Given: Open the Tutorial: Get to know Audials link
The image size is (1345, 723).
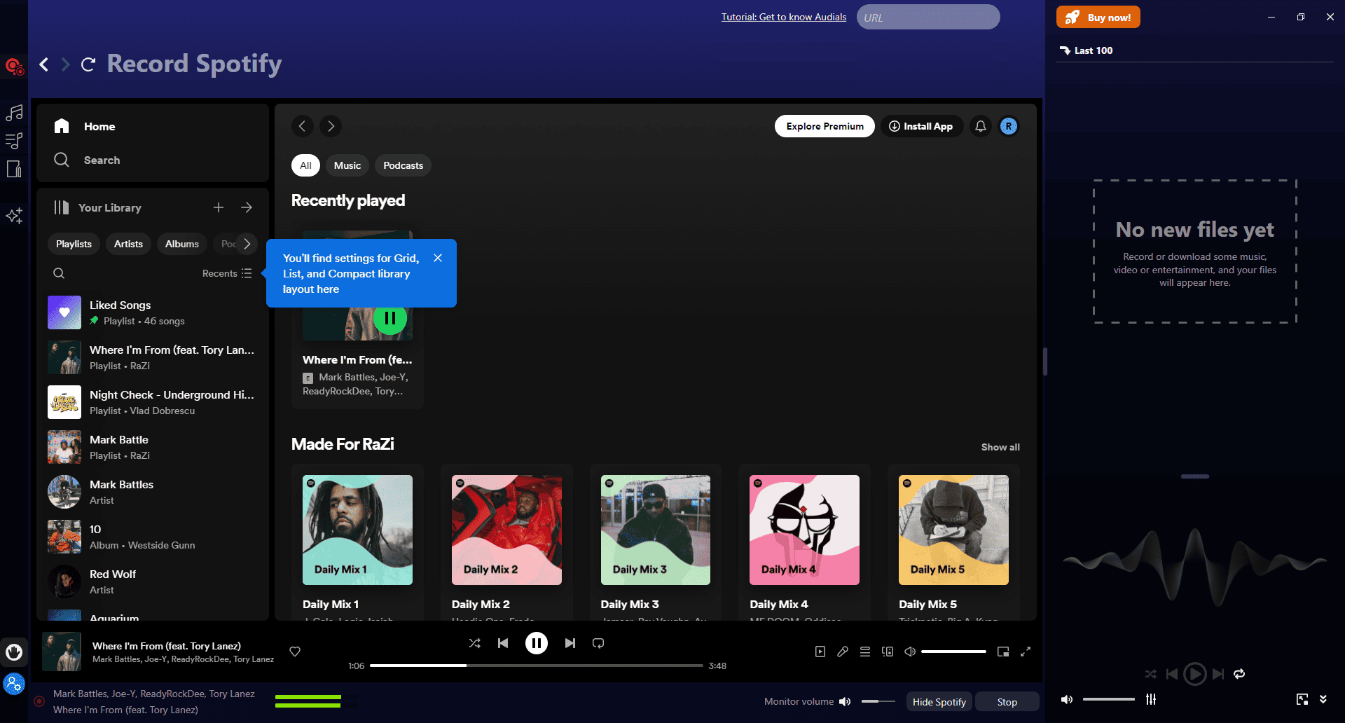Looking at the screenshot, I should [x=784, y=17].
